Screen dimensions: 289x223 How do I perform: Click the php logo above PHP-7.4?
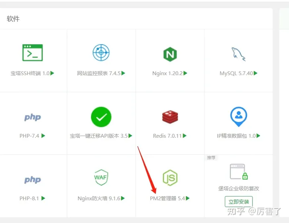tap(33, 117)
